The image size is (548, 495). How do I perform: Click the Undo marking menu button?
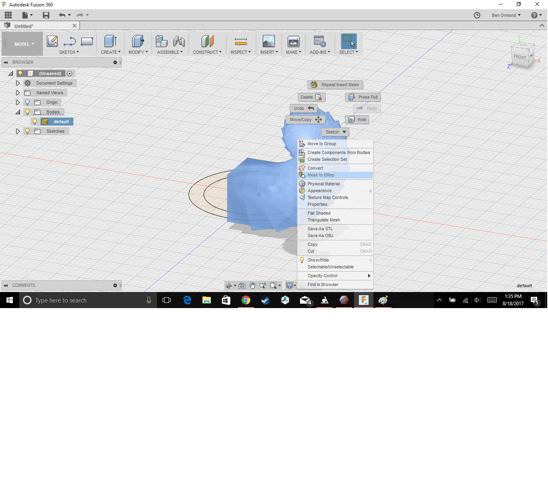pyautogui.click(x=304, y=108)
